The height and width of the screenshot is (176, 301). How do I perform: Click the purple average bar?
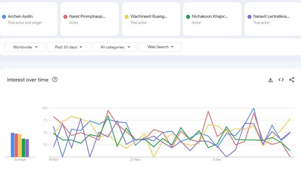[x=27, y=148]
